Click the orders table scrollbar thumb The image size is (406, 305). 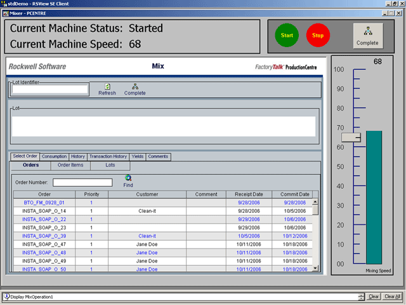point(315,210)
